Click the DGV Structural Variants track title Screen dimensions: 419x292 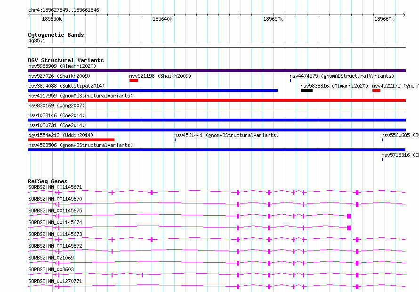[x=66, y=60]
